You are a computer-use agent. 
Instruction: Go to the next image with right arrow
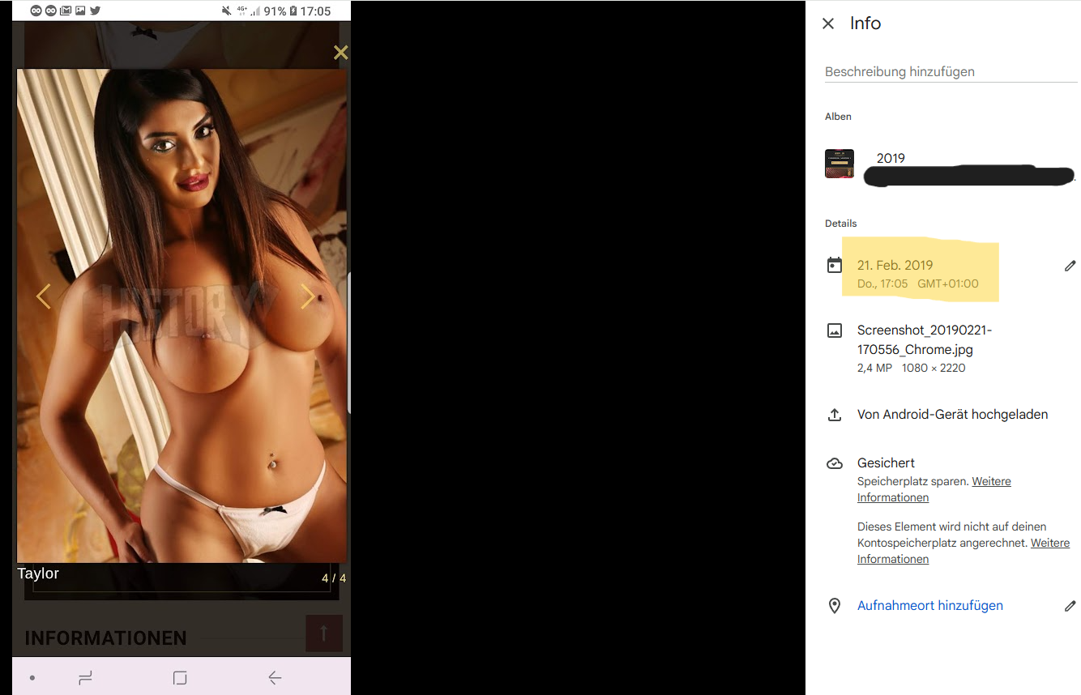[307, 296]
